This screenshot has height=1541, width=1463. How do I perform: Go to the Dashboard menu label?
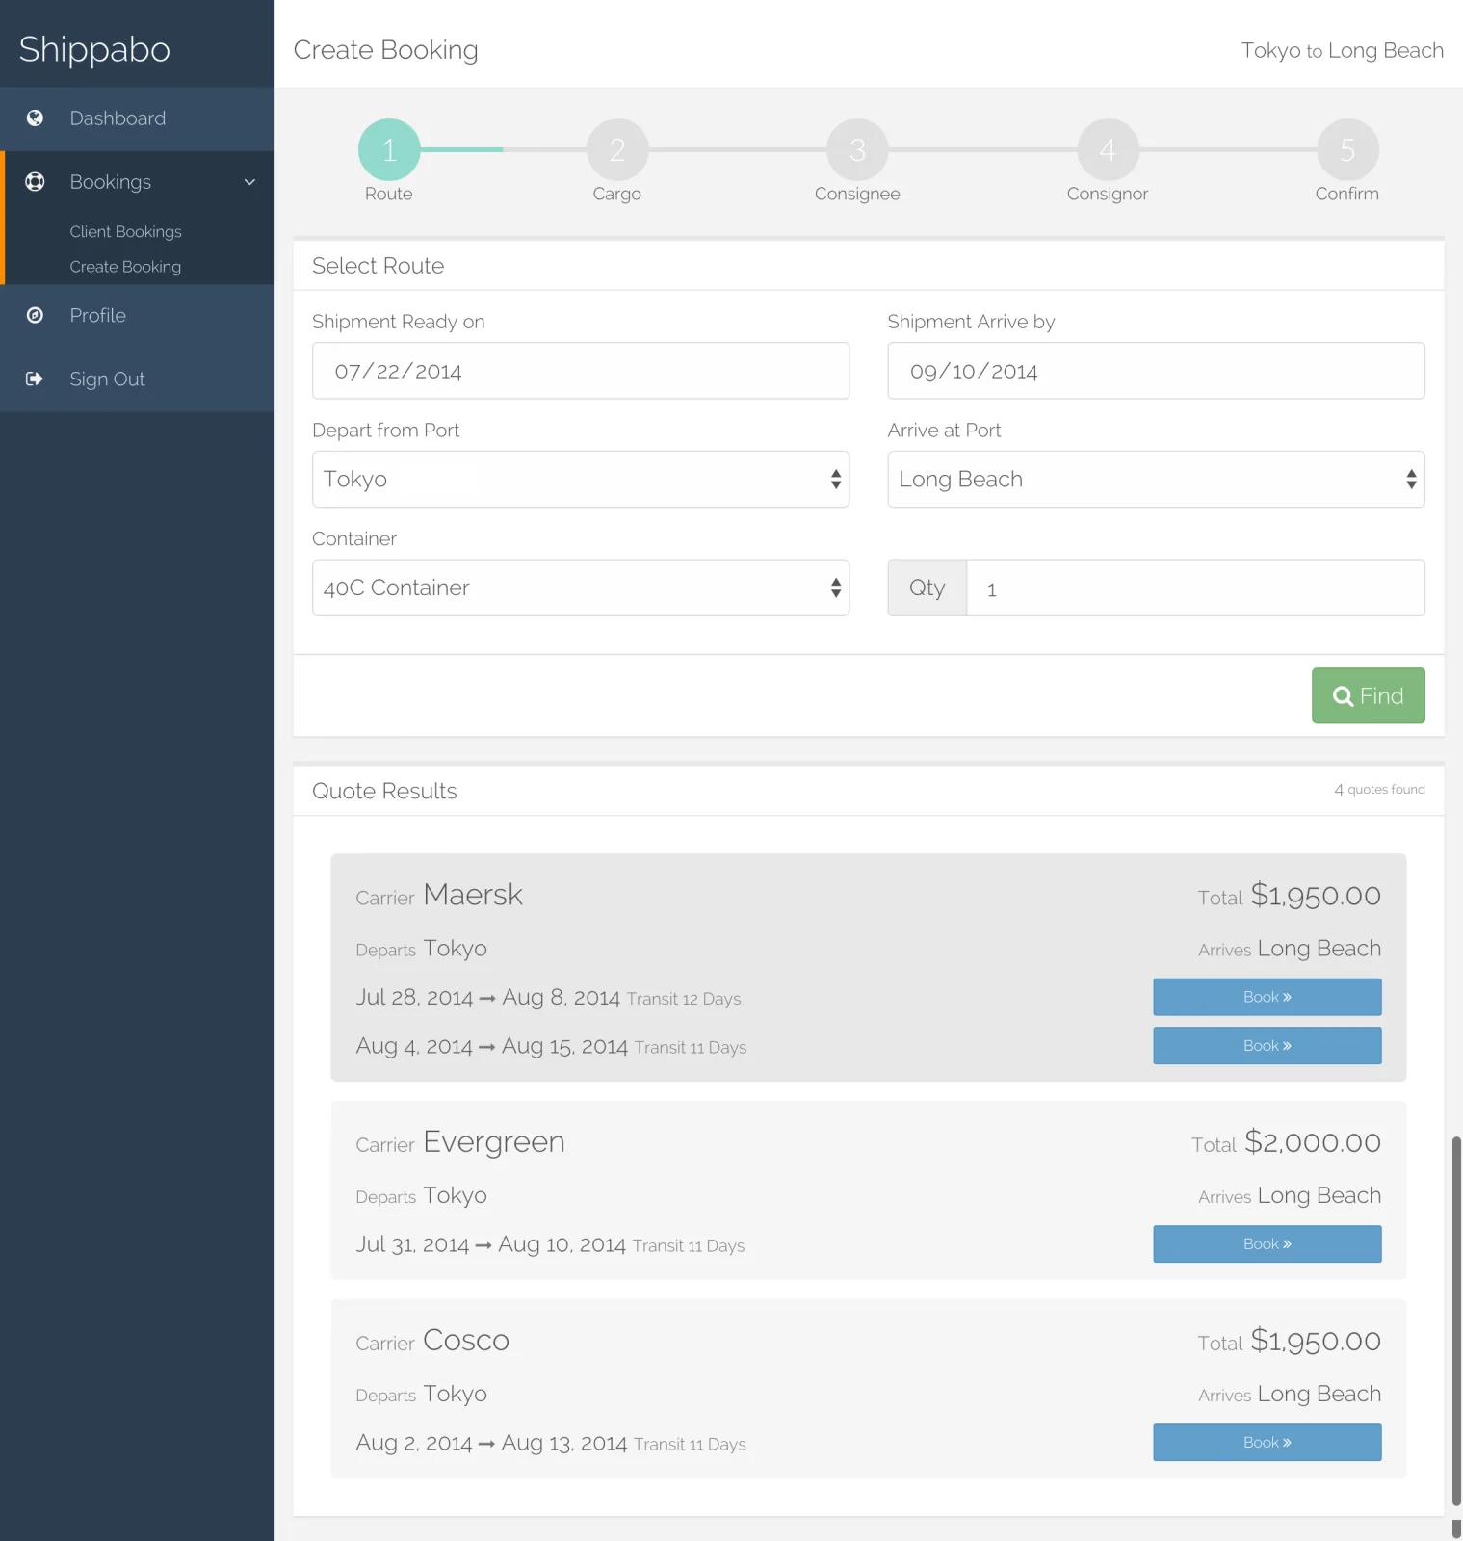pos(118,118)
